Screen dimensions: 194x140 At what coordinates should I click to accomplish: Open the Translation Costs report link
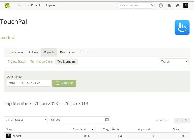tap(41, 62)
